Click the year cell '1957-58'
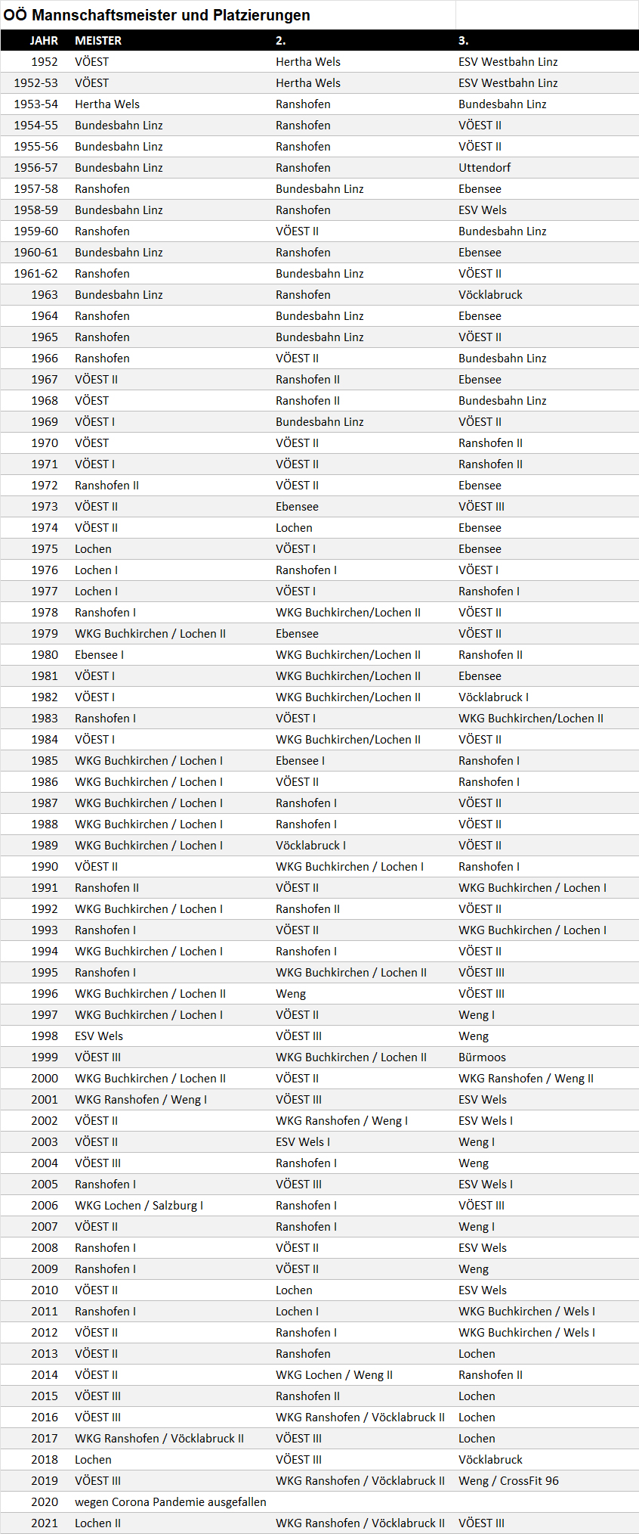The image size is (639, 1534). (35, 189)
